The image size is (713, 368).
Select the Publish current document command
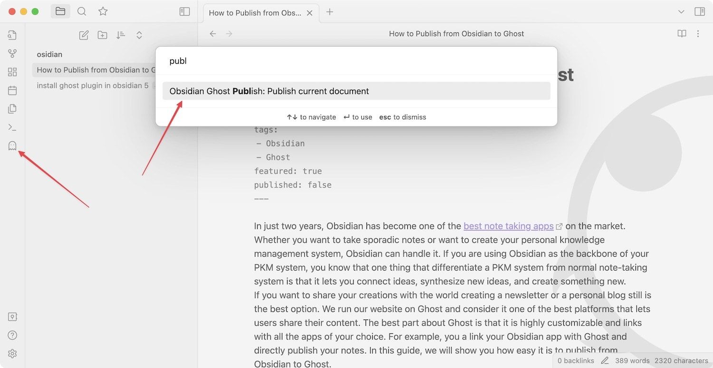tap(356, 91)
